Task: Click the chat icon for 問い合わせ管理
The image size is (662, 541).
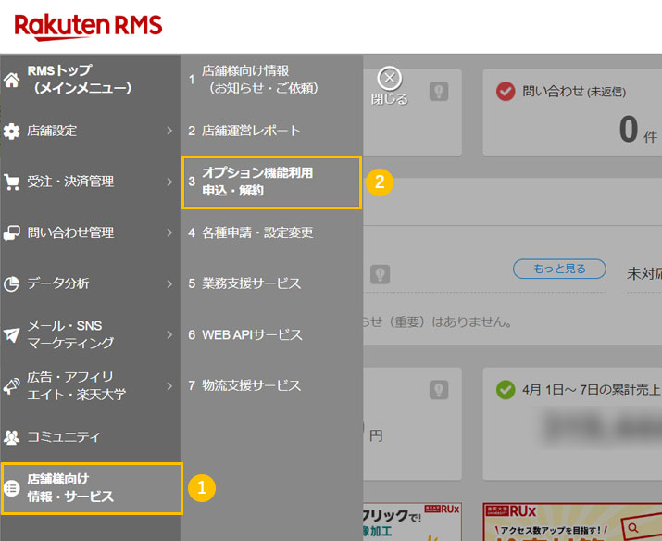Action: pos(12,233)
